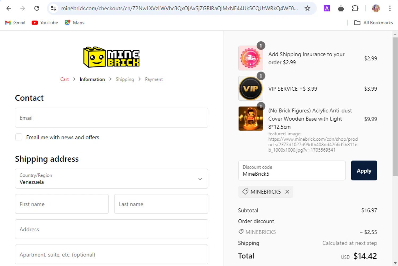Viewport: 398px width, 266px height.
Task: Select Shipping breadcrumb step
Action: pyautogui.click(x=125, y=79)
